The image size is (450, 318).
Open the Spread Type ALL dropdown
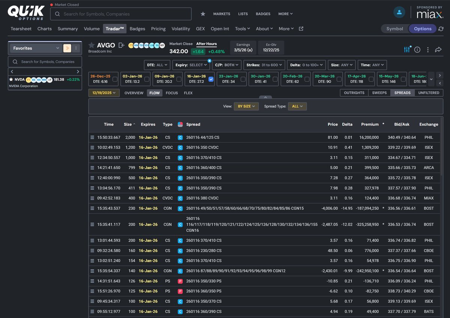298,106
